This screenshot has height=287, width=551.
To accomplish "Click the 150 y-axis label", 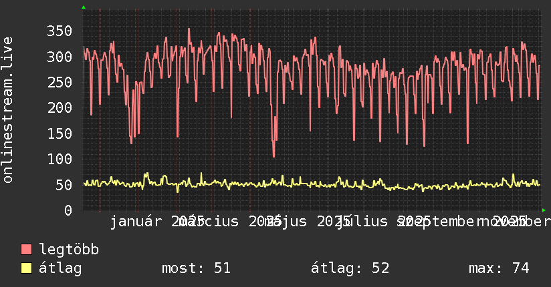I will pyautogui.click(x=60, y=133).
